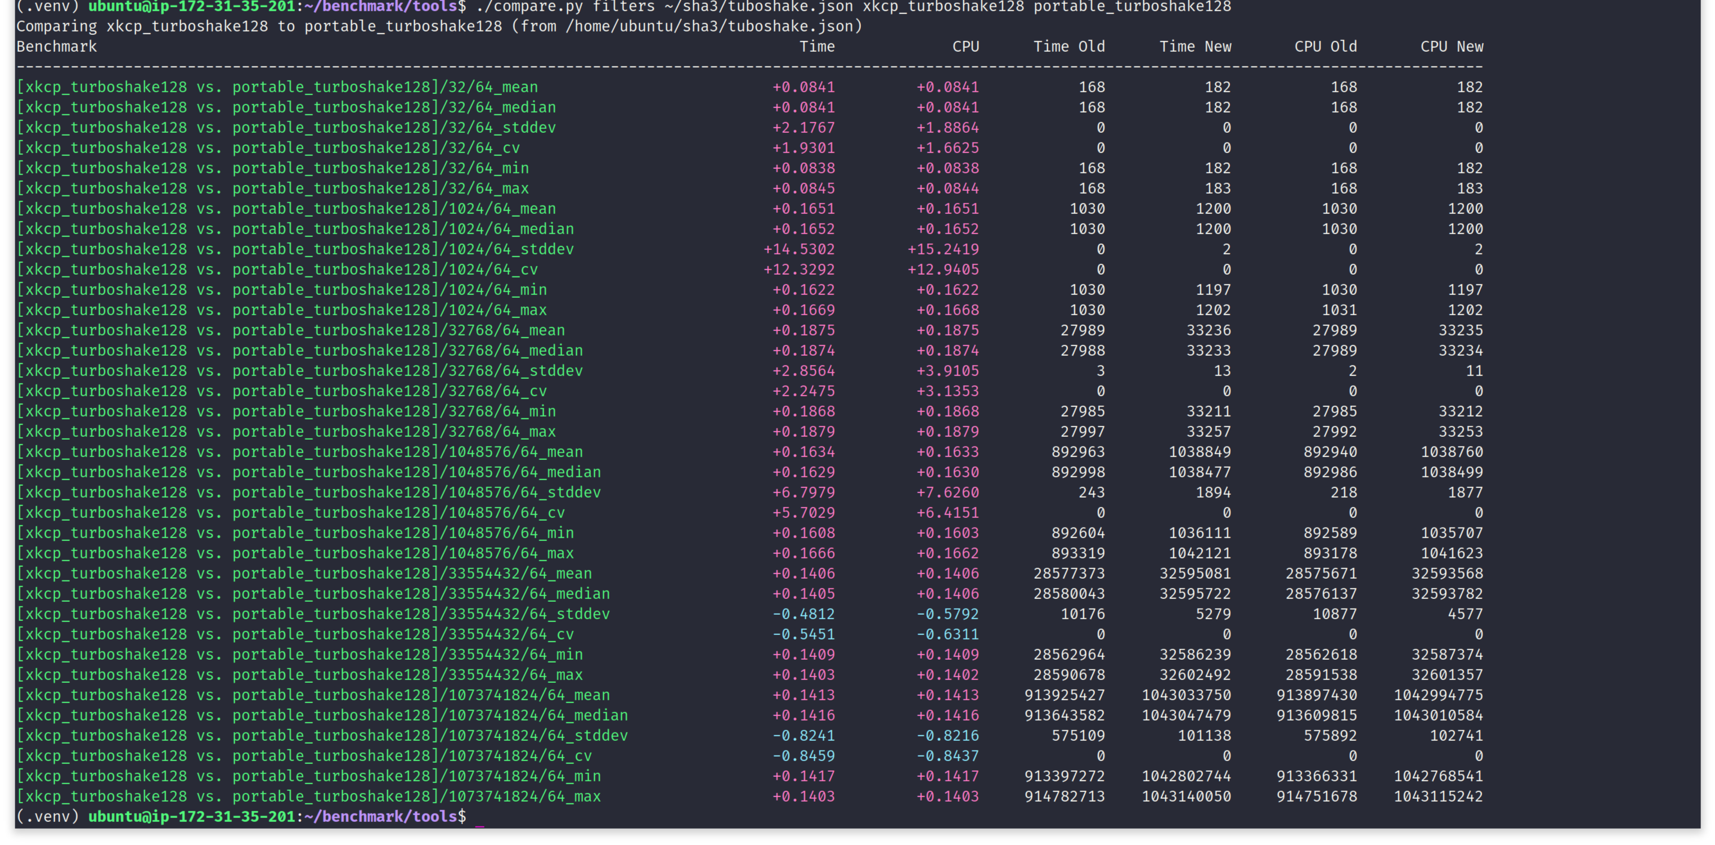Click the 'CPU Old' column header

point(1325,47)
